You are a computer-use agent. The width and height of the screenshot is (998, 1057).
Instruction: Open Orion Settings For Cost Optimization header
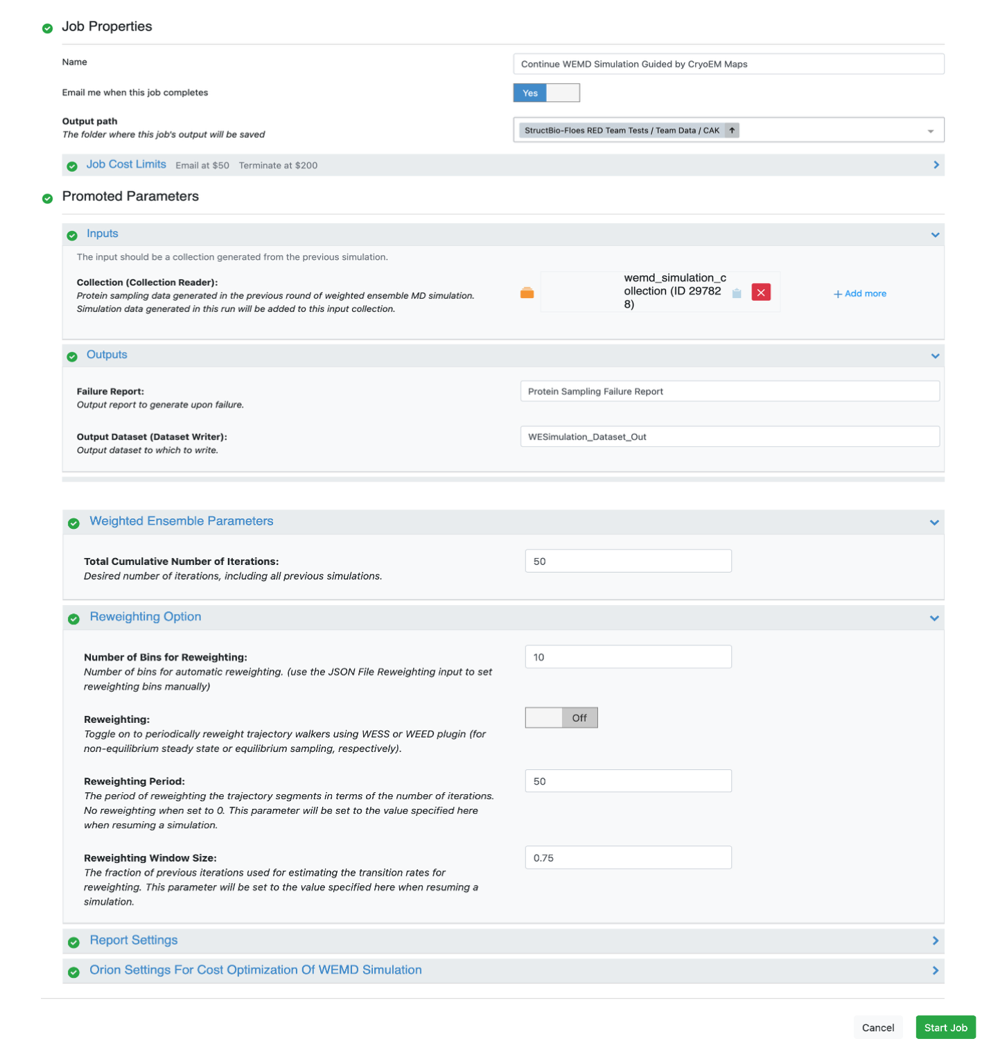(x=255, y=970)
